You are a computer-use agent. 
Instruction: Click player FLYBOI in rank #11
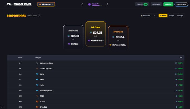point(42,101)
